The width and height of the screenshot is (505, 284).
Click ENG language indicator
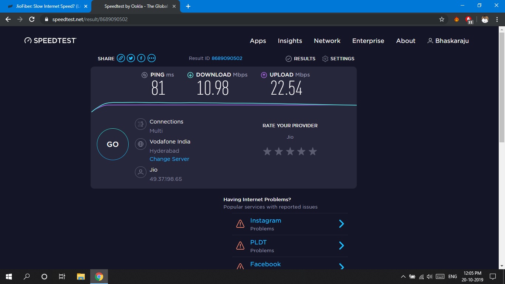coord(453,277)
